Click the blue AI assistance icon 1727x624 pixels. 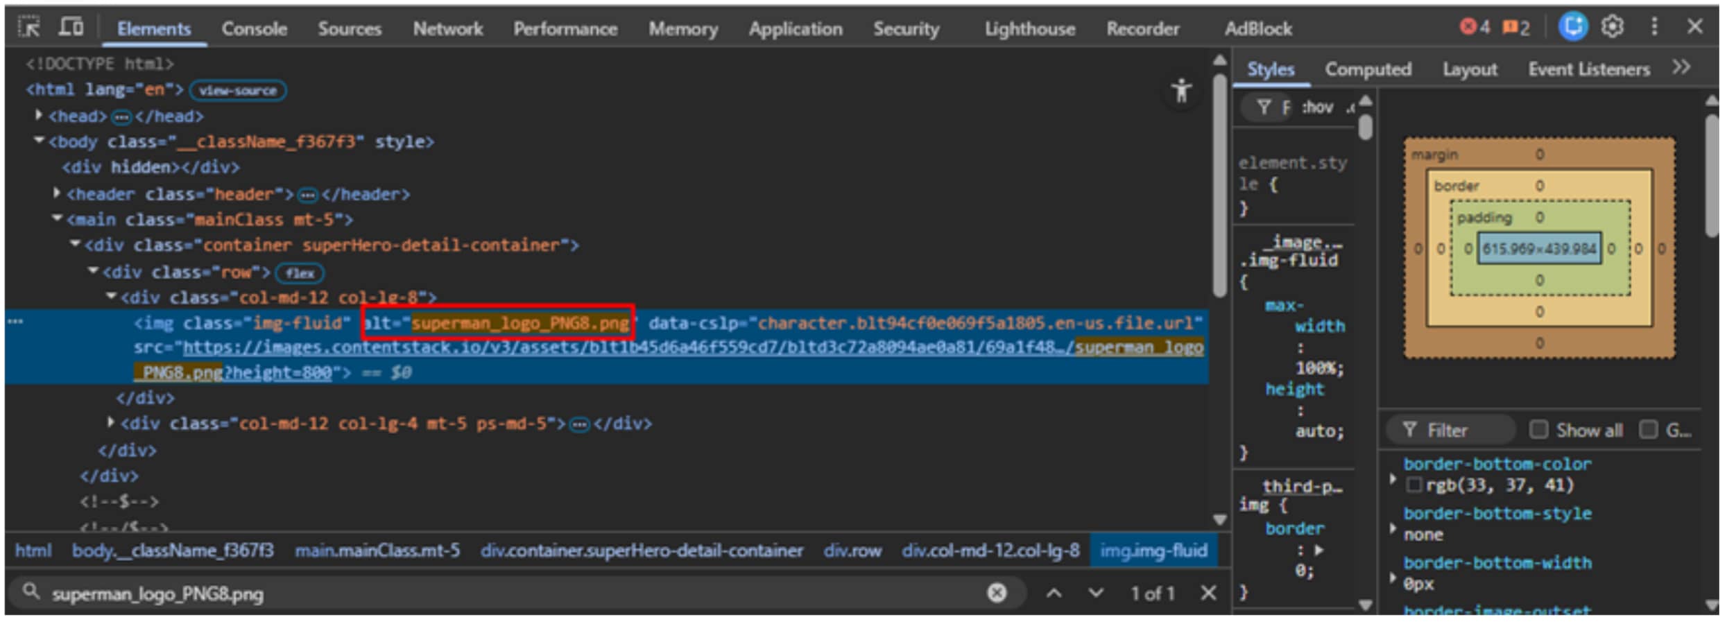click(1572, 27)
